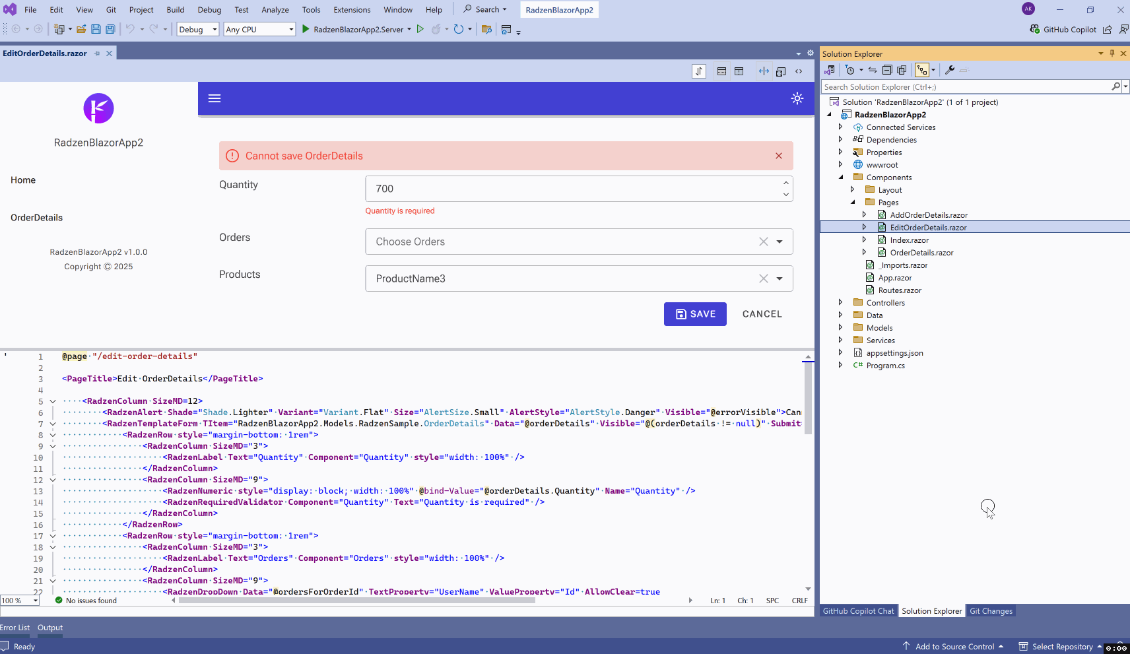Toggle file nesting button in Solution Explorer

(x=922, y=70)
